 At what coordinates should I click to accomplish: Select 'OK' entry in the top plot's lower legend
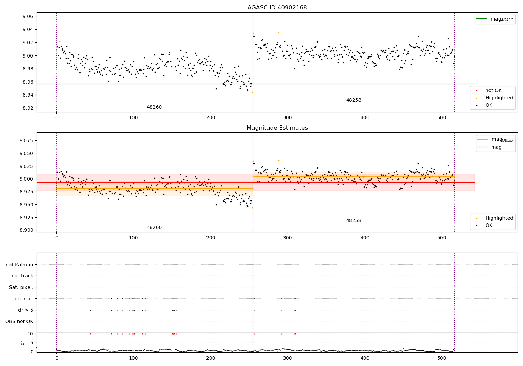click(489, 105)
